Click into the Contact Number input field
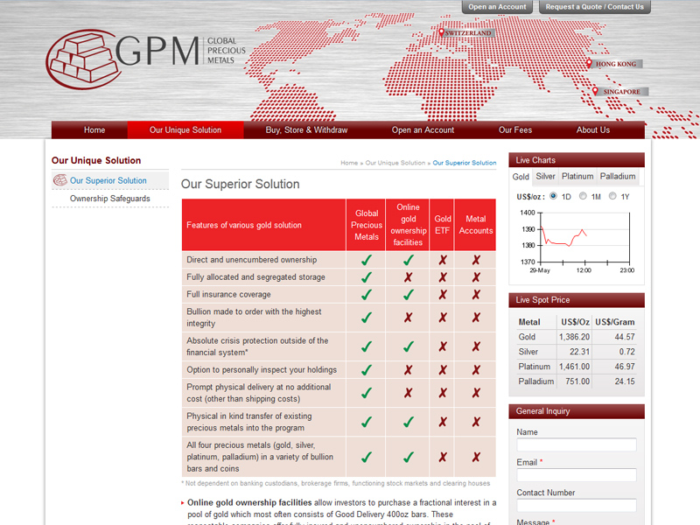Image resolution: width=700 pixels, height=525 pixels. pyautogui.click(x=577, y=506)
